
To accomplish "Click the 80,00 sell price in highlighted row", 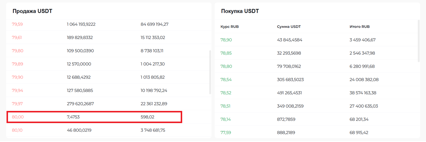I will click(18, 117).
